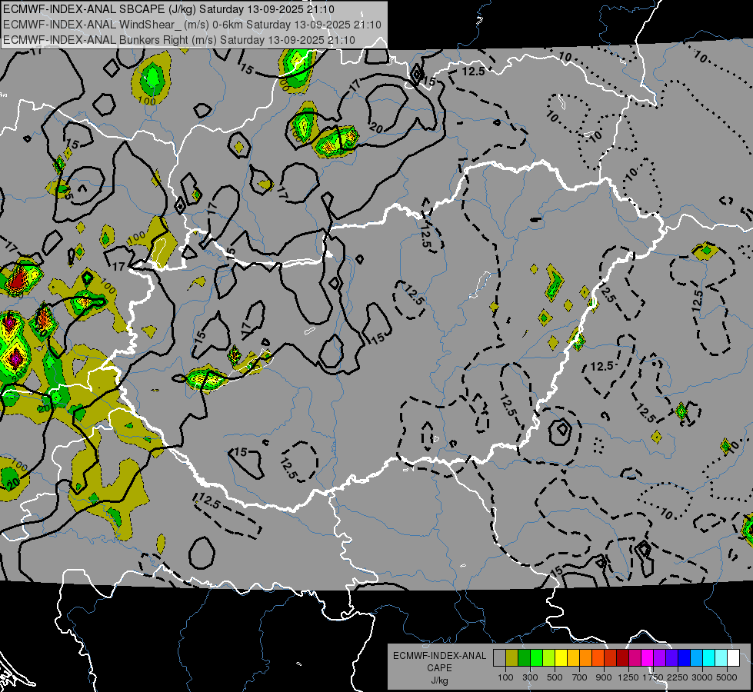Click the legend value 1250

pos(628,677)
